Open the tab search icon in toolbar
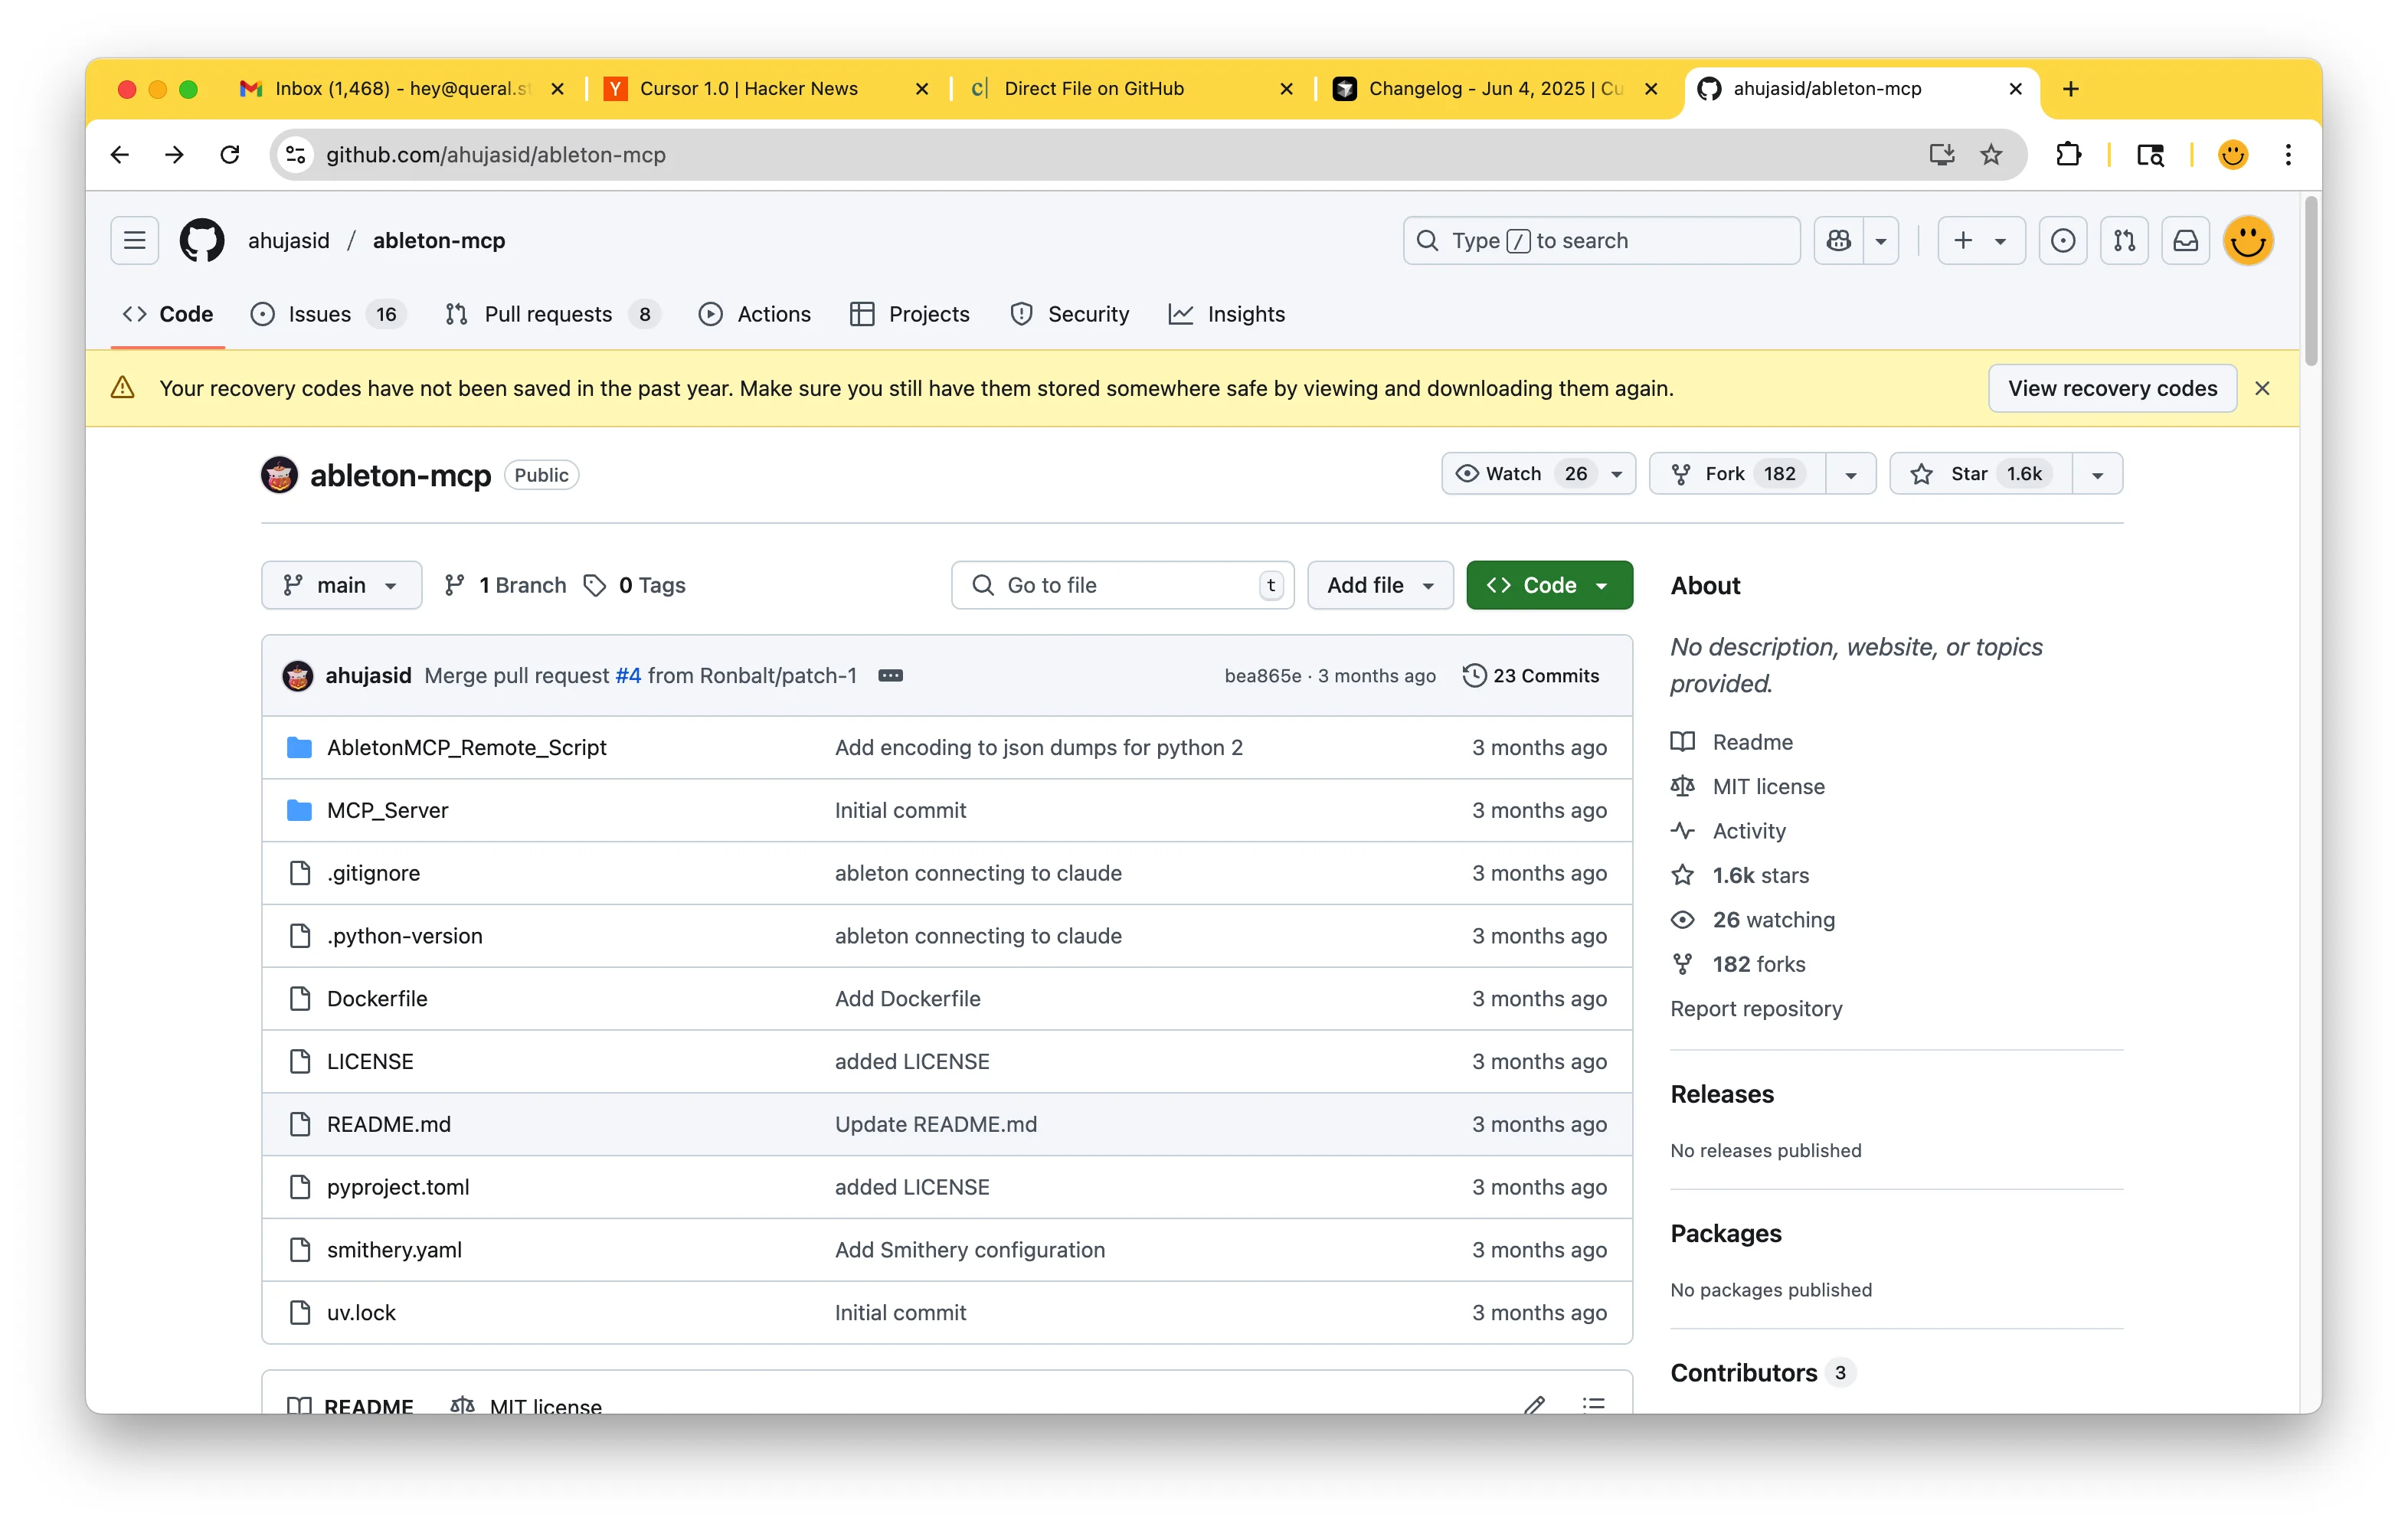 coord(2150,154)
